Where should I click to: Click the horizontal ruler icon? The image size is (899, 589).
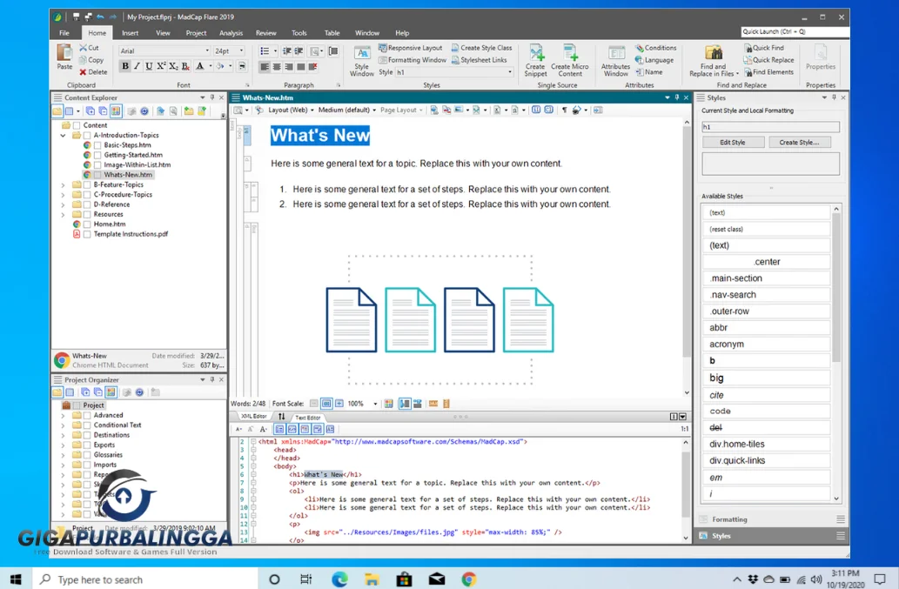(x=433, y=404)
